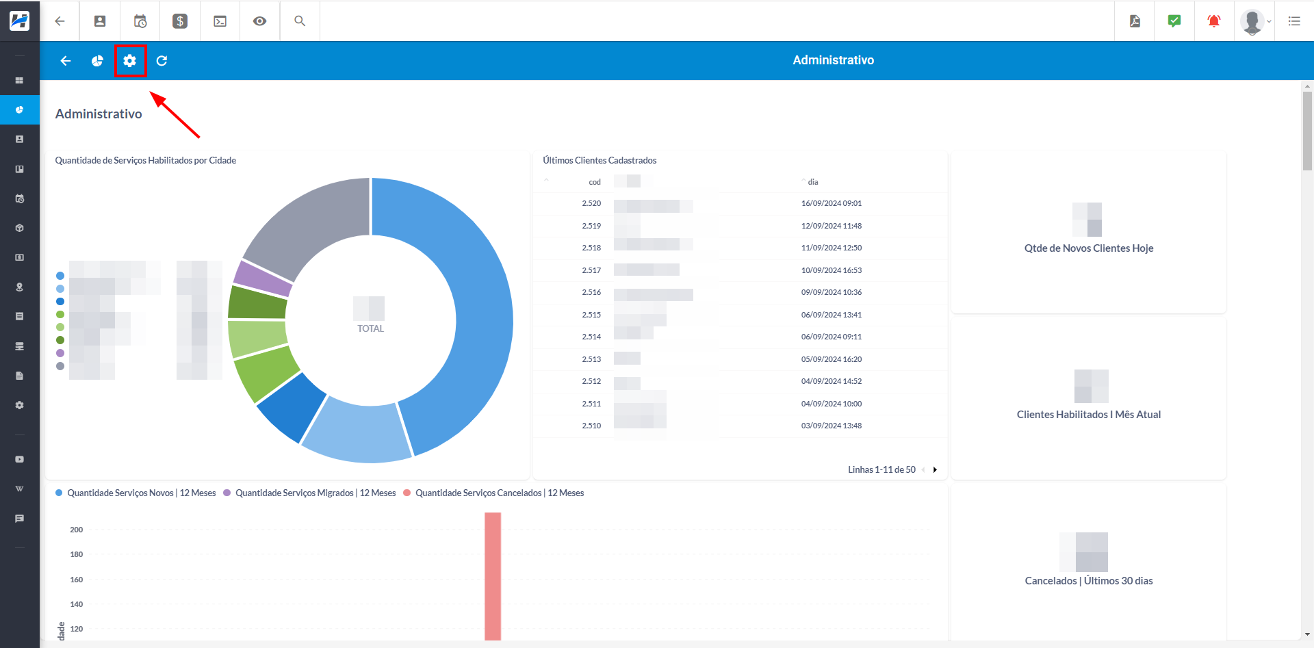The width and height of the screenshot is (1314, 648).
Task: Click 'Quantidade de Serviços Habilitados por Cidade' title
Action: (145, 161)
